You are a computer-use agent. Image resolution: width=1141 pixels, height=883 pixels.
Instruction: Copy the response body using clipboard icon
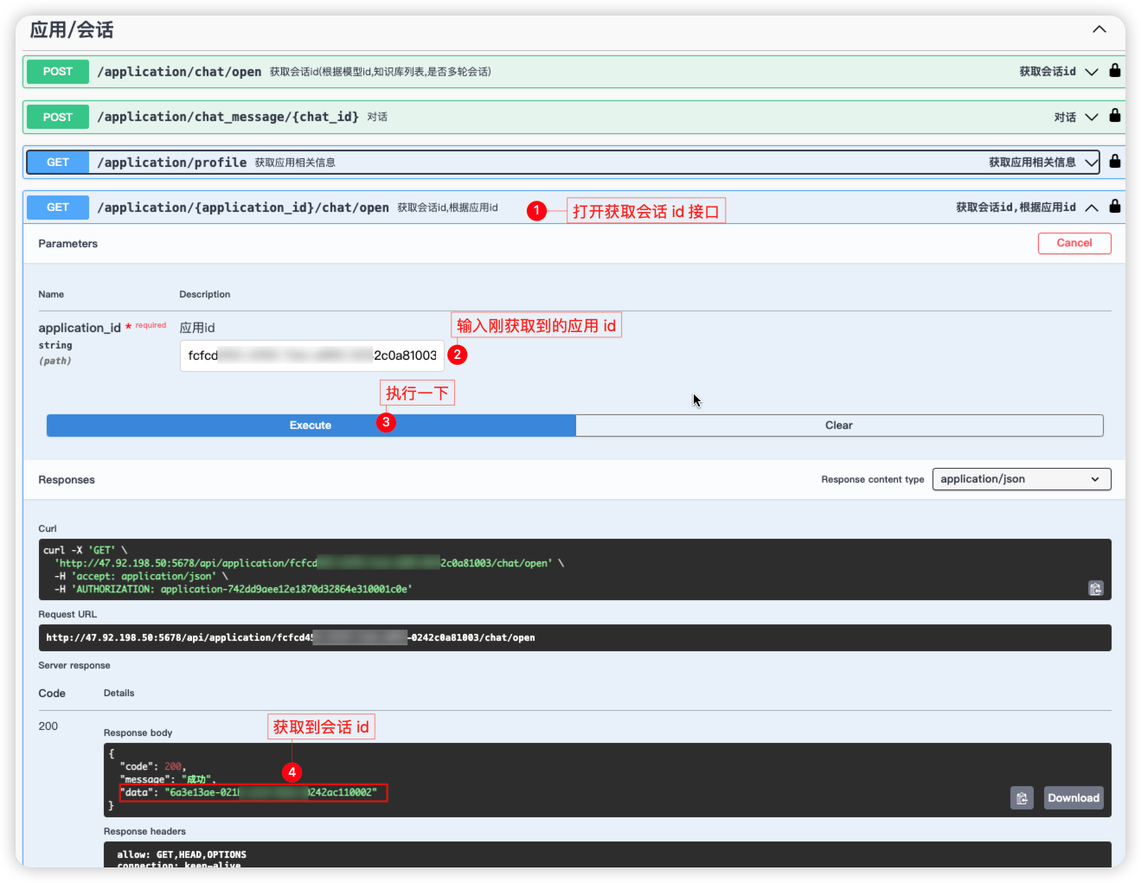click(1022, 797)
